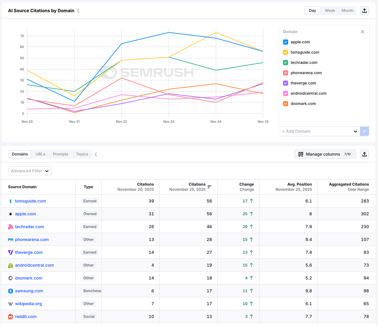378x326 pixels.
Task: Click the Reddit icon in the table
Action: (11, 316)
